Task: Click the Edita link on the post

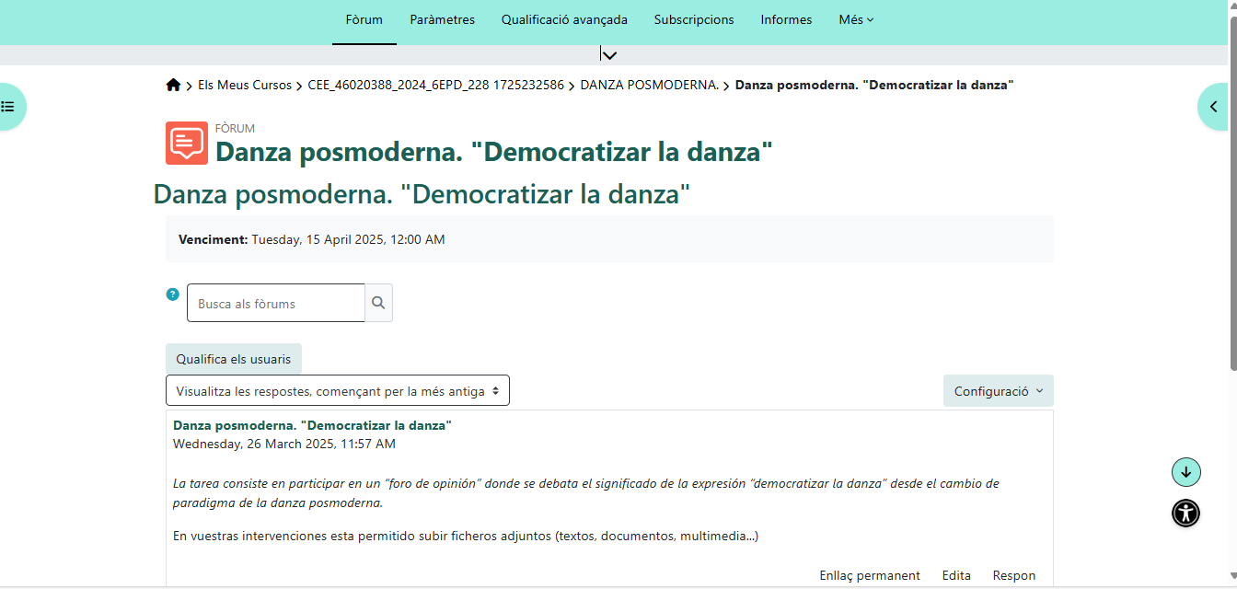Action: (x=956, y=575)
